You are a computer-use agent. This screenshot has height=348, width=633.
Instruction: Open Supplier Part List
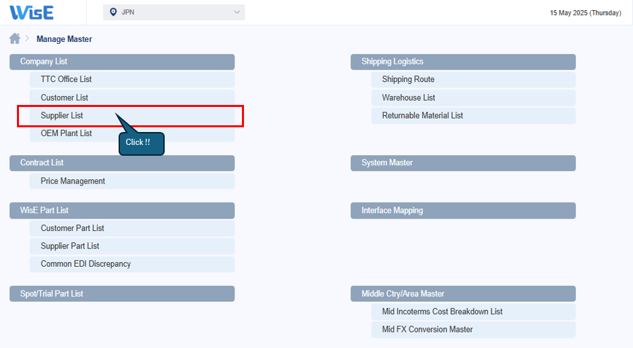[70, 246]
